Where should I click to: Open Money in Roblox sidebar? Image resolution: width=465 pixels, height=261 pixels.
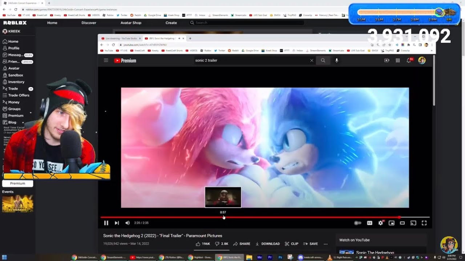11,103
